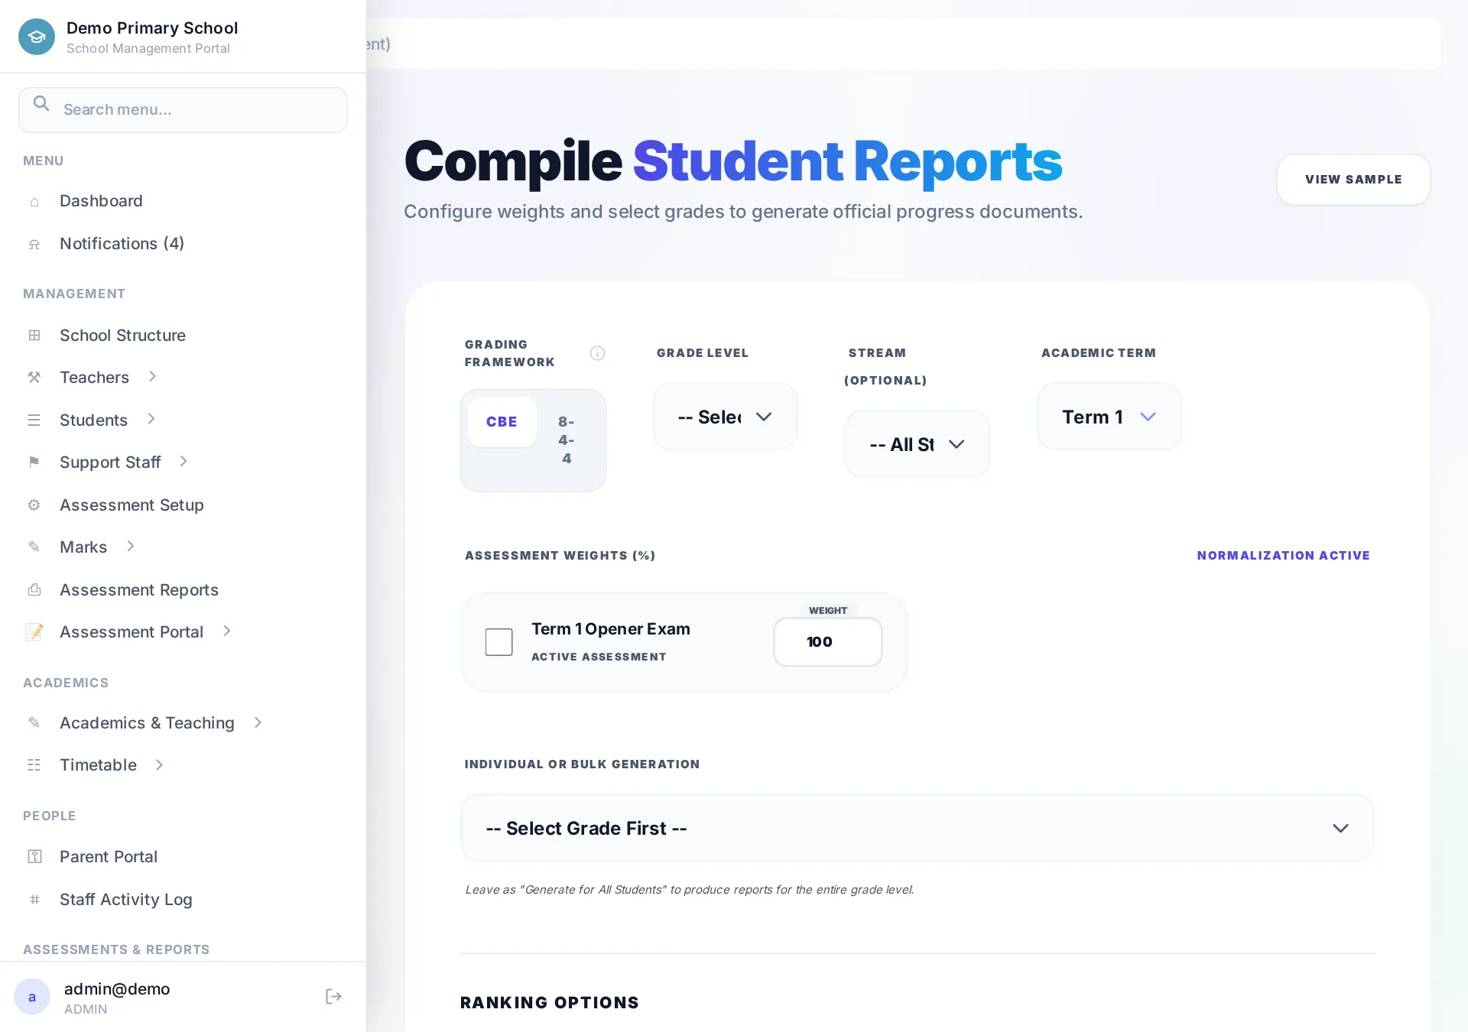Click the search magnifier icon
Screen dimensions: 1468x1032
[41, 103]
